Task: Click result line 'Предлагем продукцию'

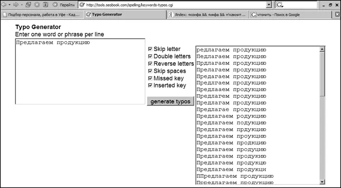Action: [231, 96]
